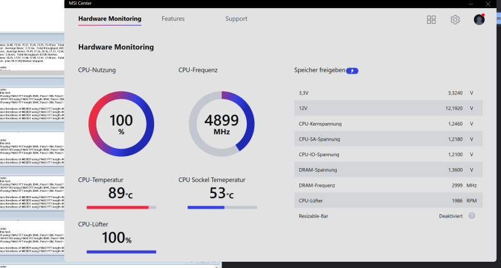Click the Speicher freigeben label
Image resolution: width=501 pixels, height=268 pixels.
pos(319,70)
